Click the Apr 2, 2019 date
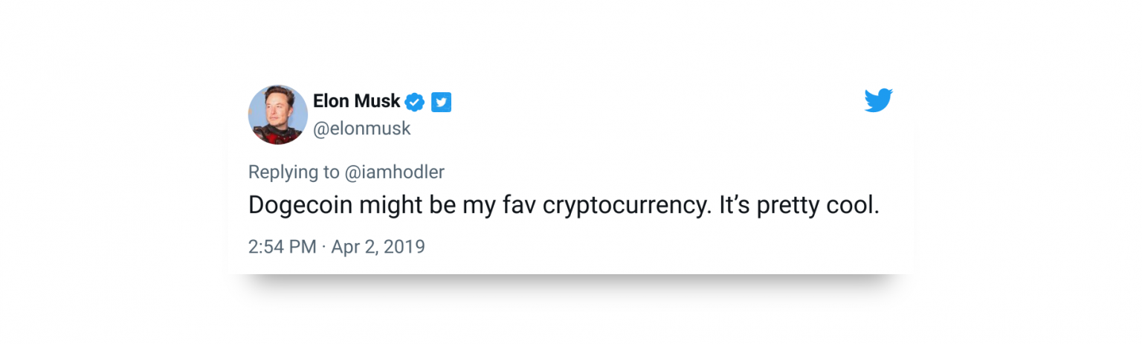Viewport: 1142px width, 344px height. tap(378, 247)
